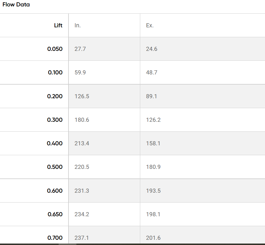Click the Flow Data heading
Screen dimensions: 265x245
(x=16, y=5)
